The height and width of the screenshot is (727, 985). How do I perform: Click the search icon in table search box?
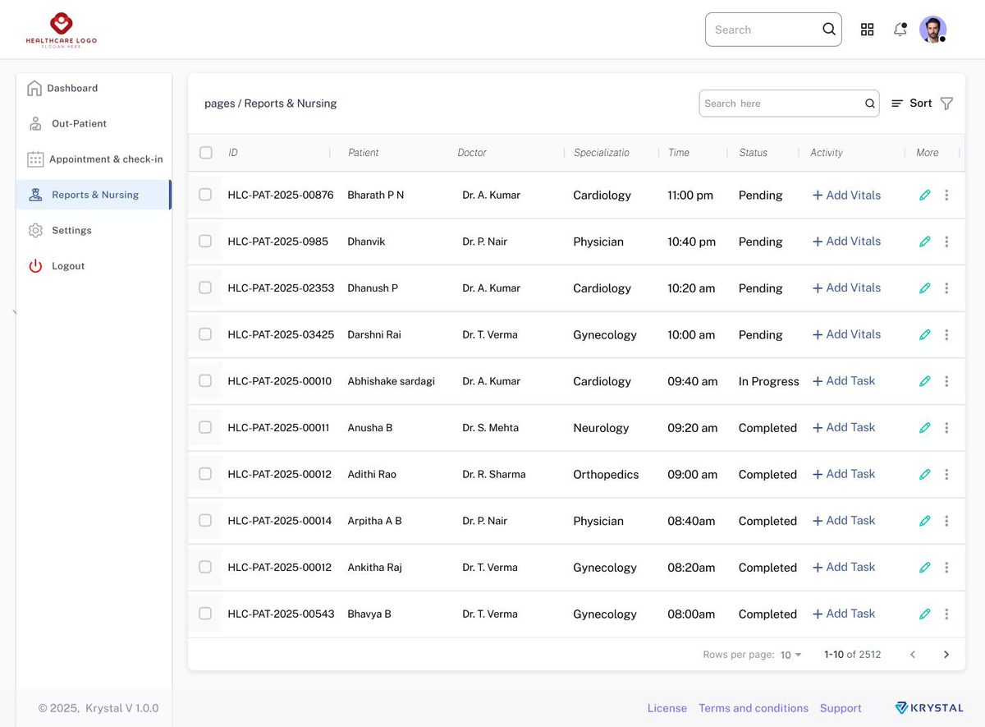pyautogui.click(x=870, y=104)
